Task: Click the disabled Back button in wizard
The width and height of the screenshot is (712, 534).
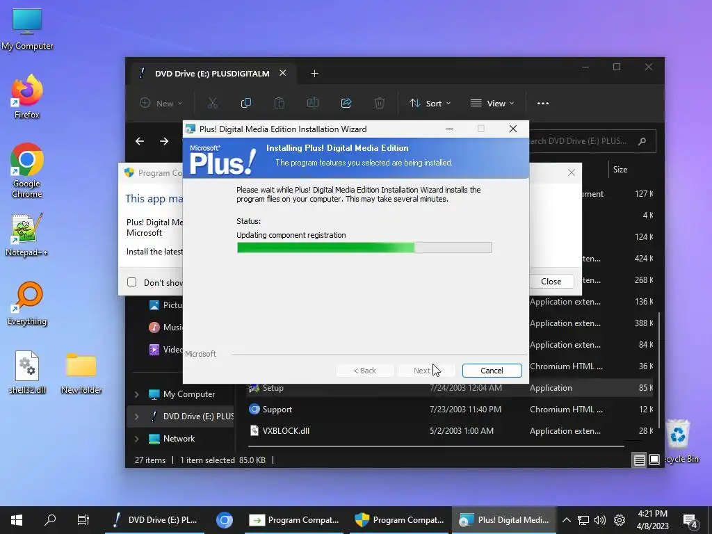Action: tap(364, 371)
